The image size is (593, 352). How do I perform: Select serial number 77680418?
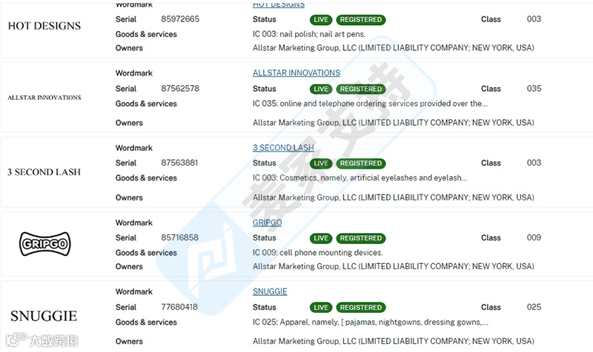[179, 307]
